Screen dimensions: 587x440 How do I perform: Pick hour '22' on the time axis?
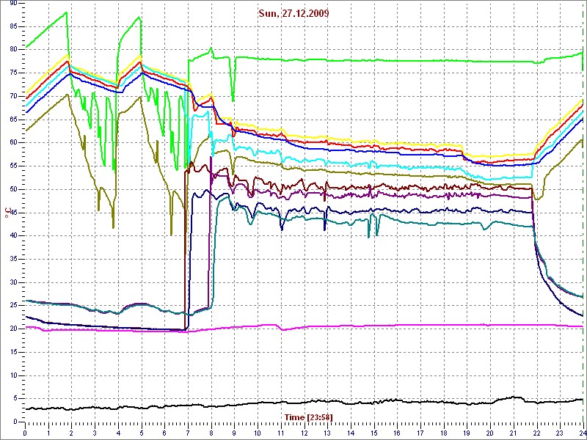coord(537,433)
